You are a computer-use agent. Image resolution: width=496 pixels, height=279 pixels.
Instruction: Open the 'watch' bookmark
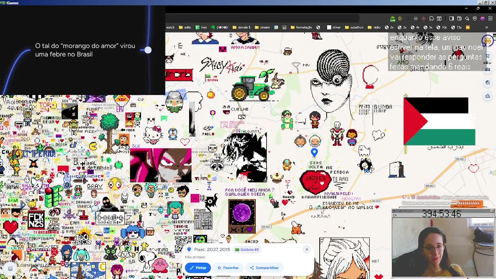(x=170, y=28)
